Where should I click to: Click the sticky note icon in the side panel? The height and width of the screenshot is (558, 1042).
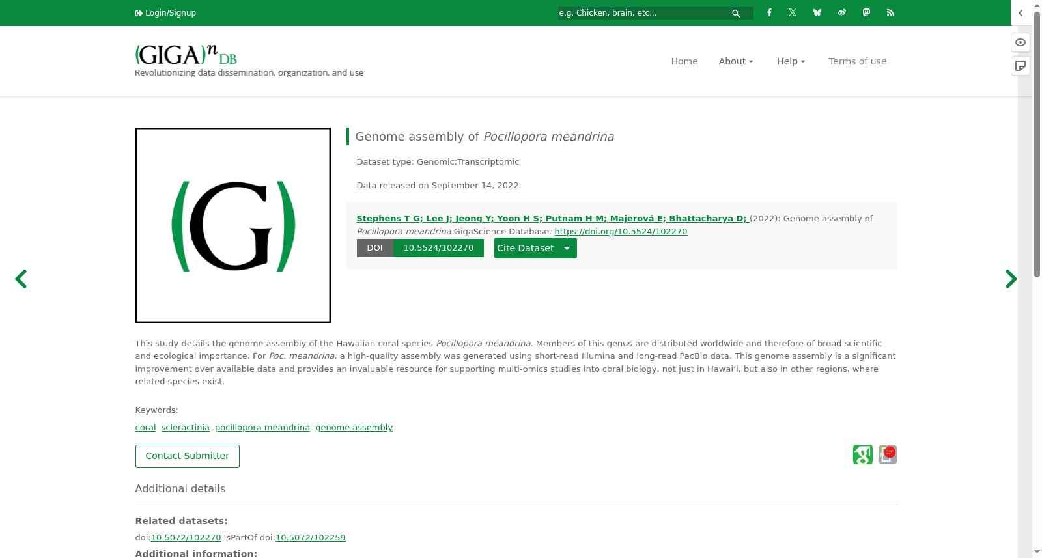click(1021, 66)
